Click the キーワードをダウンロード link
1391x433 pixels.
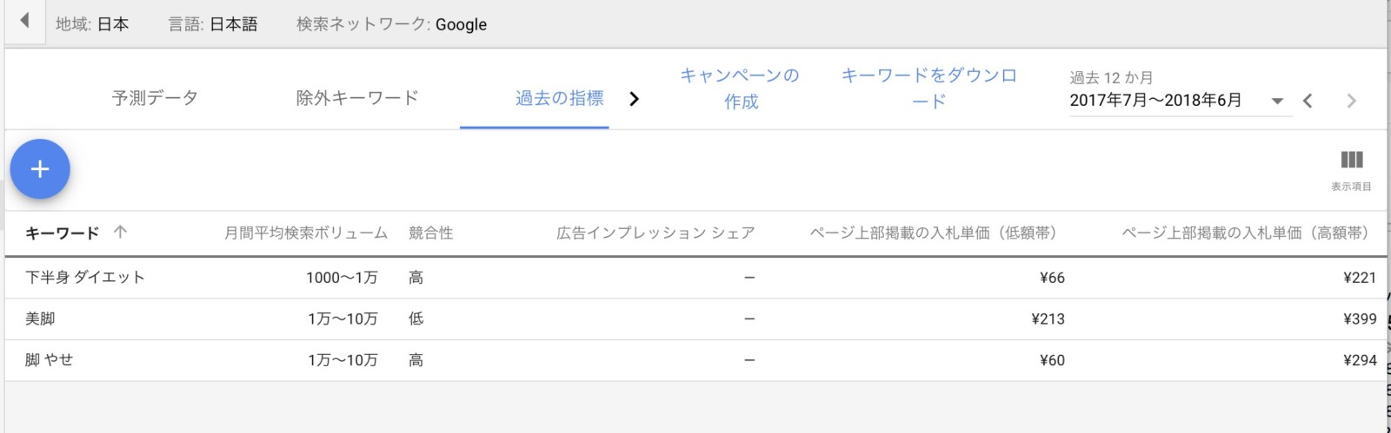click(928, 89)
